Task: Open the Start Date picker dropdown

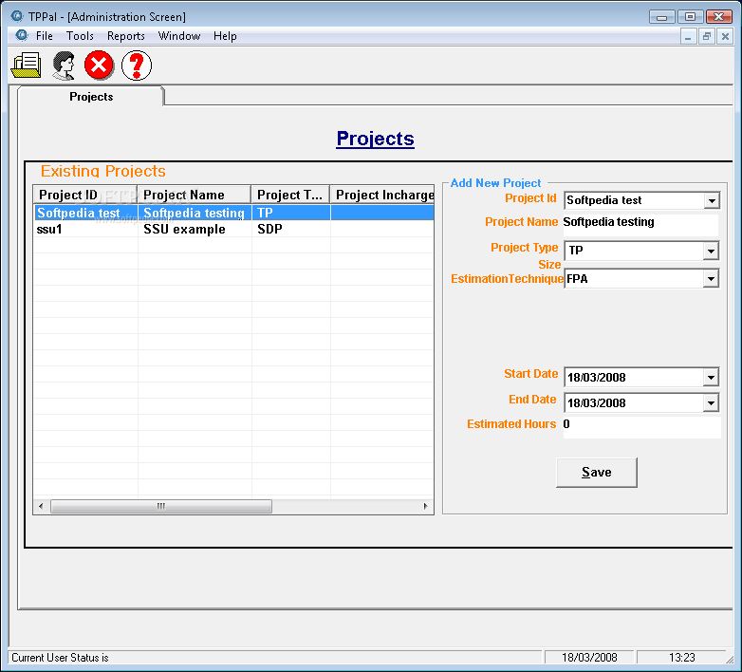Action: point(711,378)
